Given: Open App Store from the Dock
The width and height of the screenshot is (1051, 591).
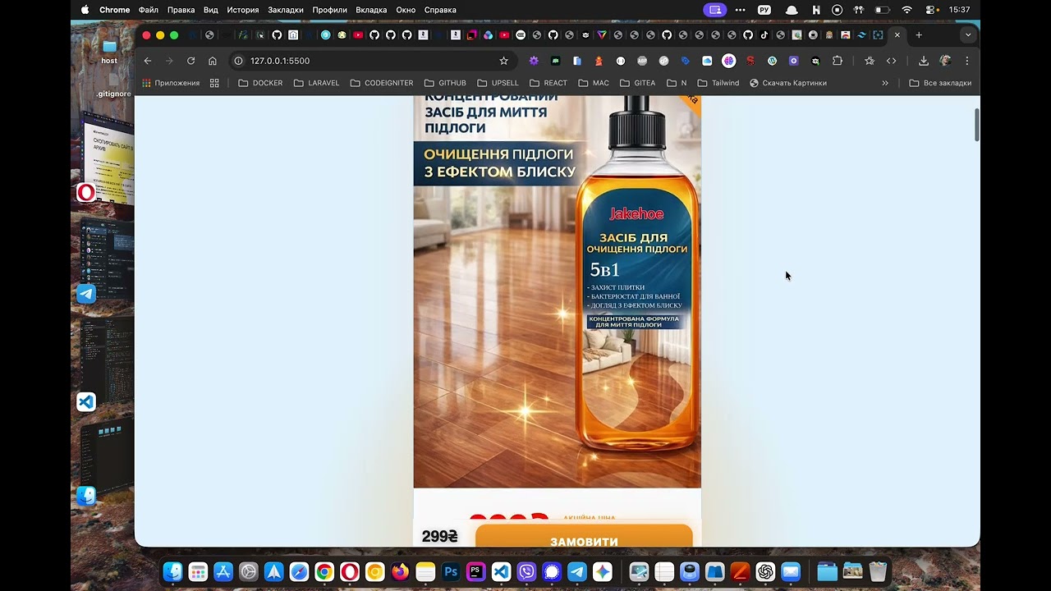Looking at the screenshot, I should coord(223,571).
